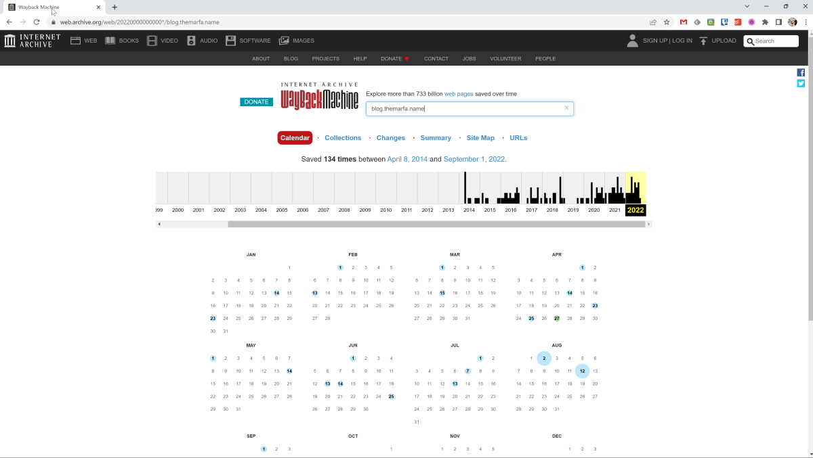Click the share page icon in address bar
The height and width of the screenshot is (458, 813).
pyautogui.click(x=652, y=22)
